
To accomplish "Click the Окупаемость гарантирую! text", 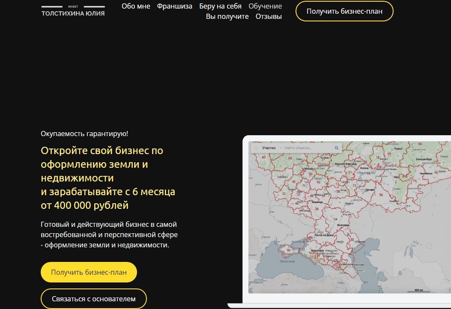I will [84, 134].
